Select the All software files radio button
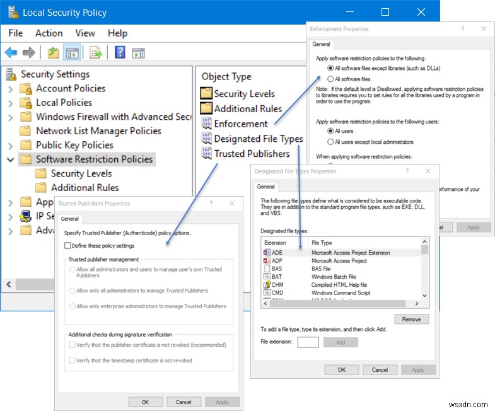Image resolution: width=495 pixels, height=411 pixels. tap(330, 79)
